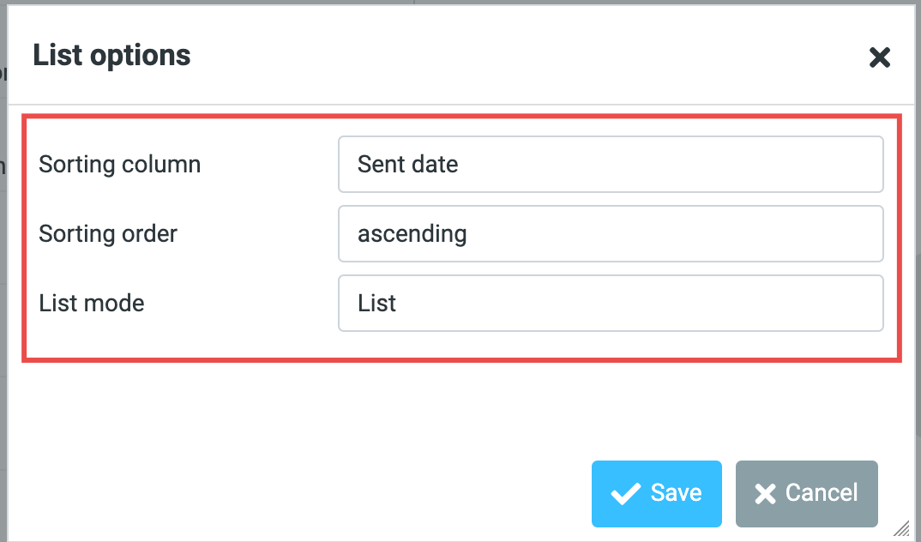Expand the Sorting order dropdown
This screenshot has height=542, width=921.
click(x=610, y=233)
